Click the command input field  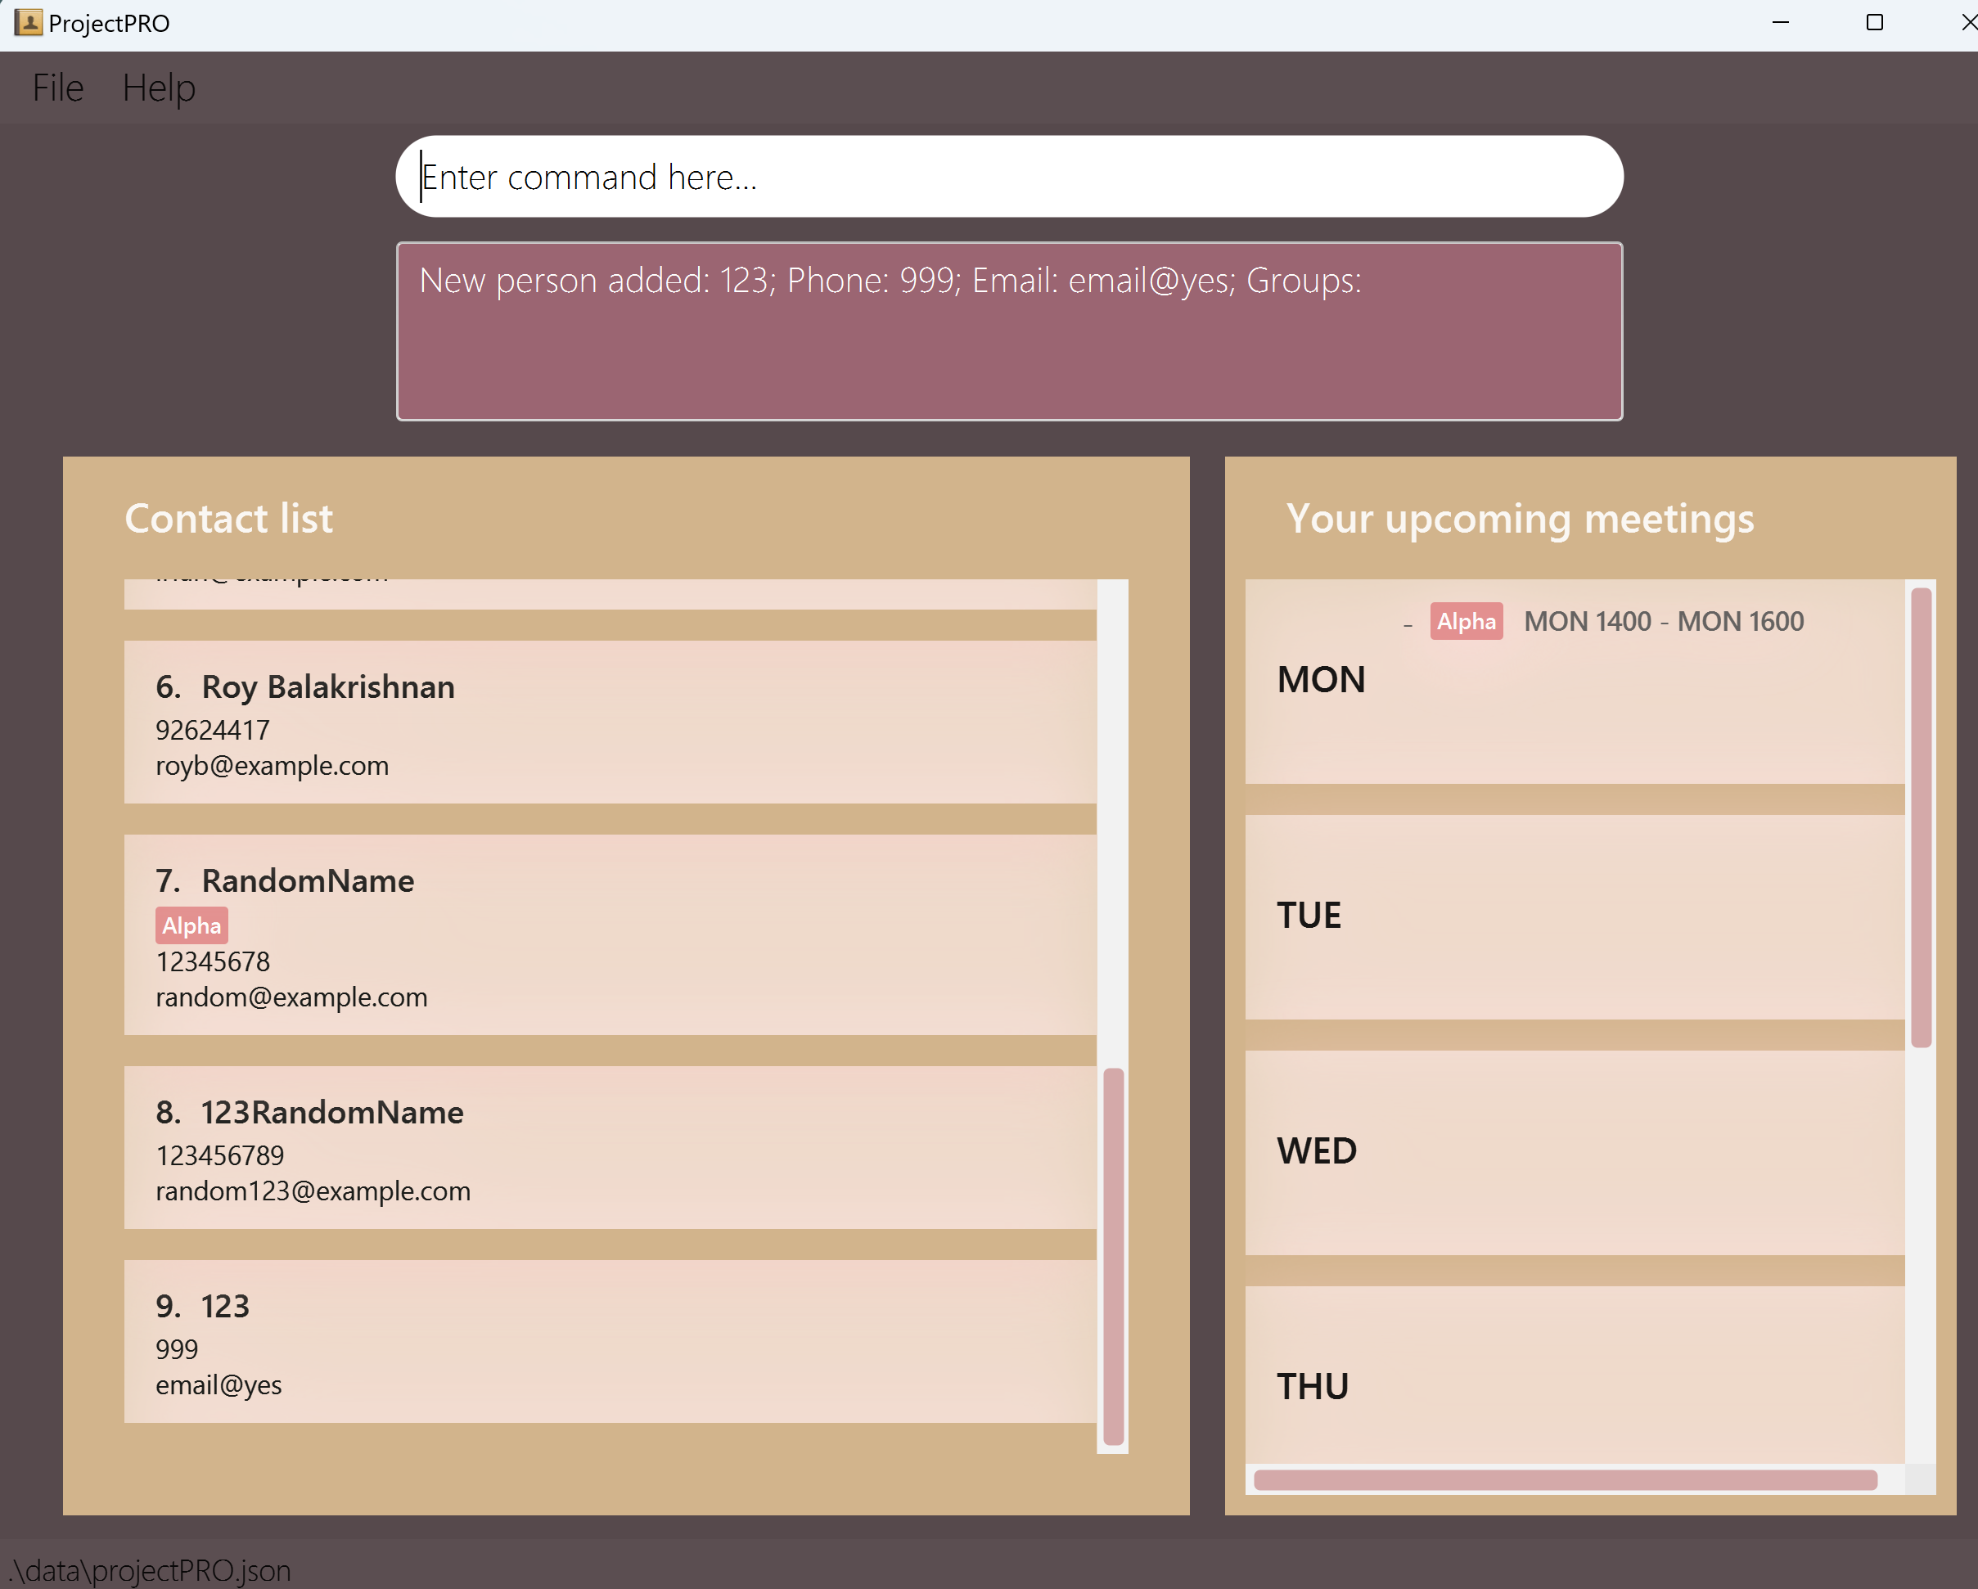(x=1009, y=177)
